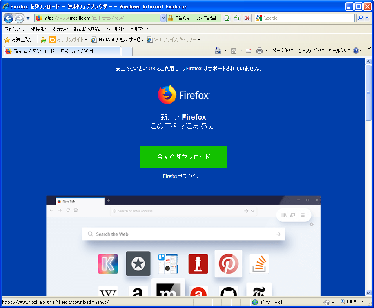Click the Help question mark icon
This screenshot has height=308, width=374.
click(356, 51)
